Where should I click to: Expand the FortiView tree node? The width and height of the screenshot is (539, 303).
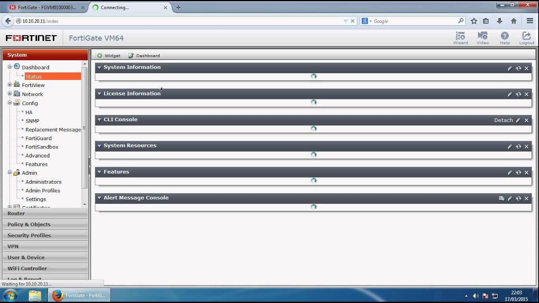10,85
